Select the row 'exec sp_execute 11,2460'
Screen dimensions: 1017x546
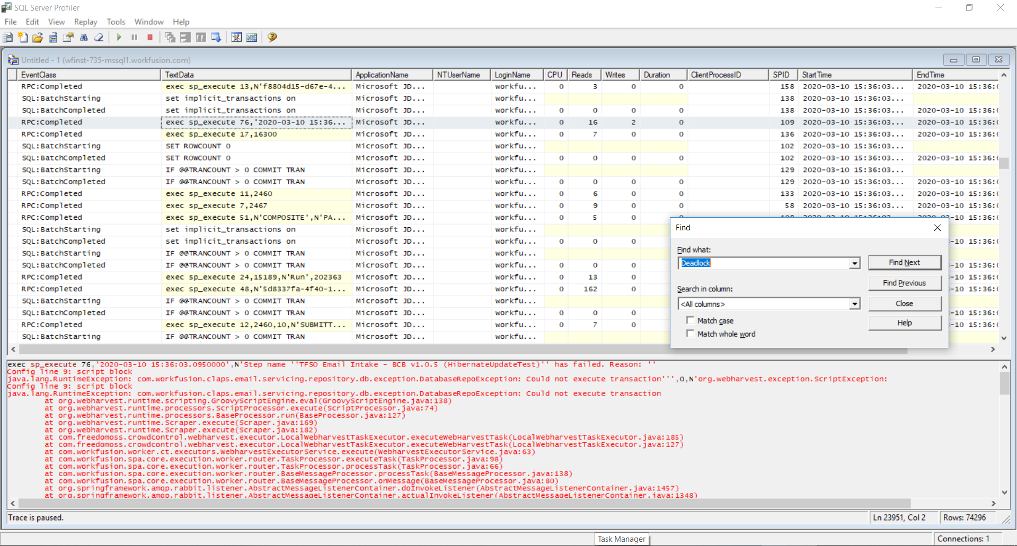[x=503, y=194]
